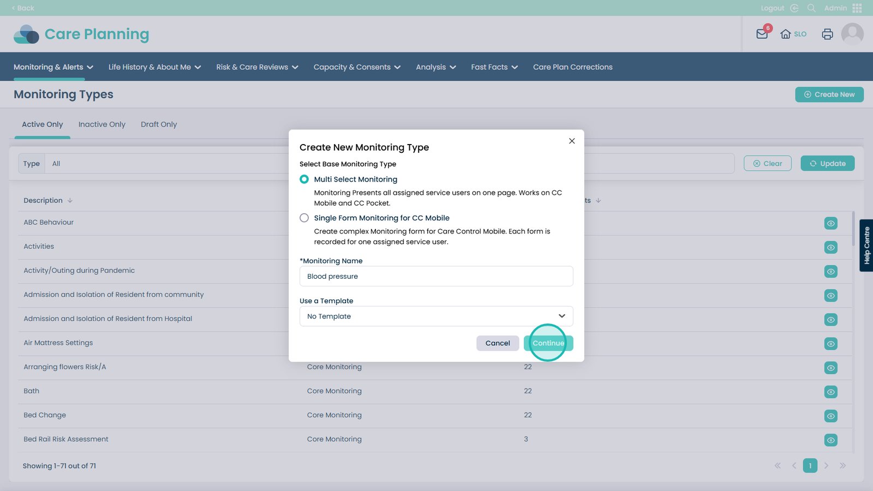Open the Admin apps grid icon
This screenshot has height=491, width=873.
tap(857, 8)
